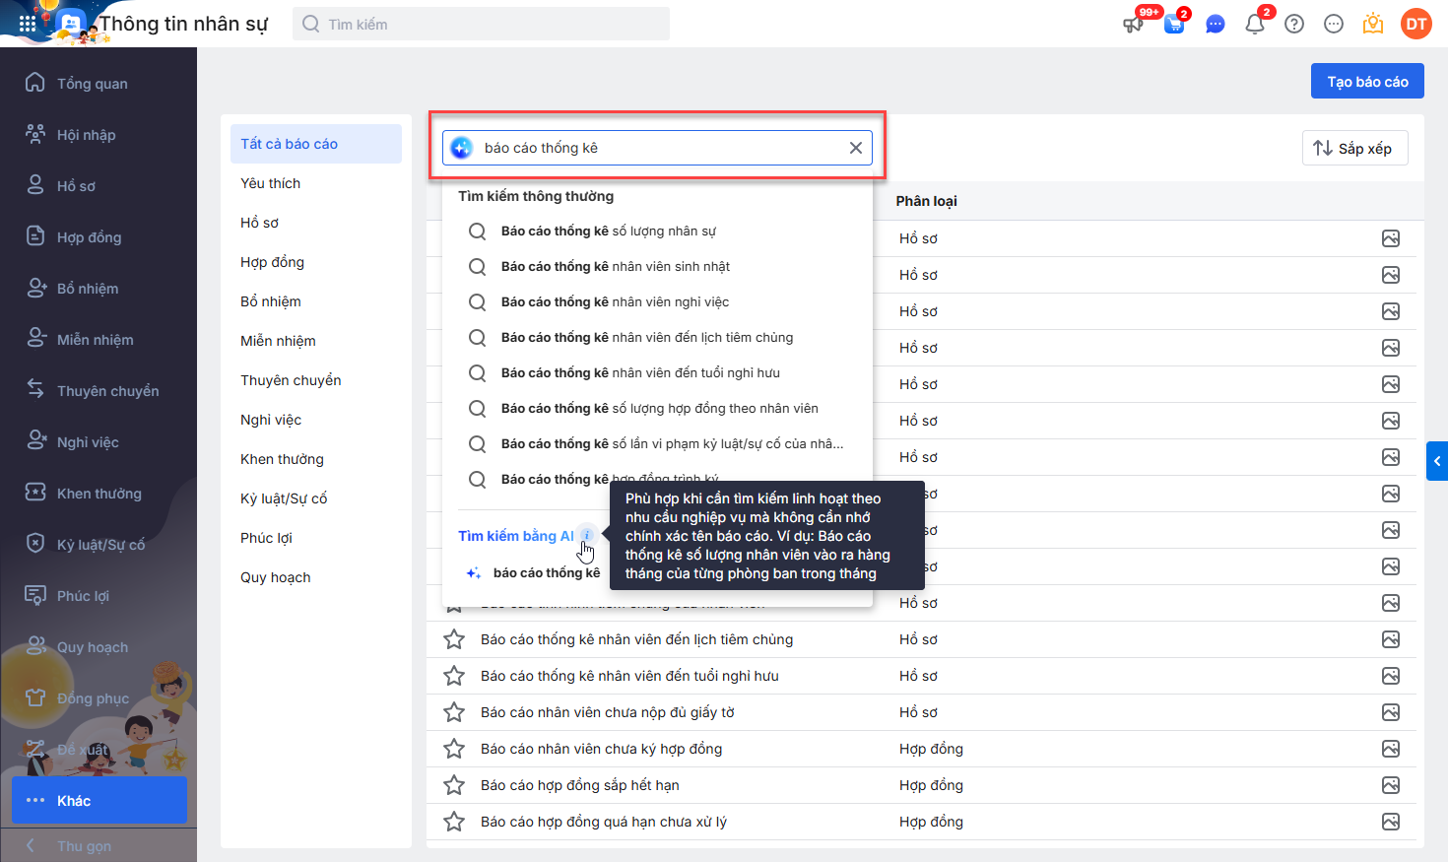Viewport: 1448px width, 862px height.
Task: Clear the report search text
Action: [x=856, y=148]
